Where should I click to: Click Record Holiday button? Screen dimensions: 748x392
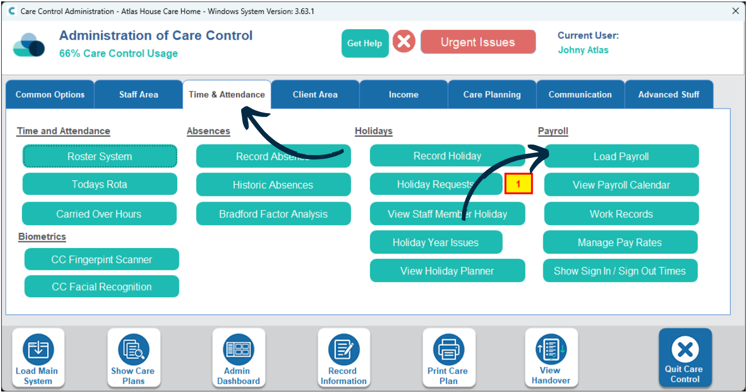coord(447,156)
